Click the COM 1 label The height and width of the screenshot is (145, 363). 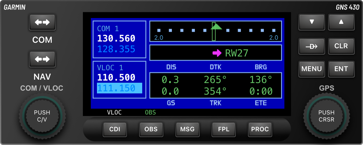(x=108, y=29)
